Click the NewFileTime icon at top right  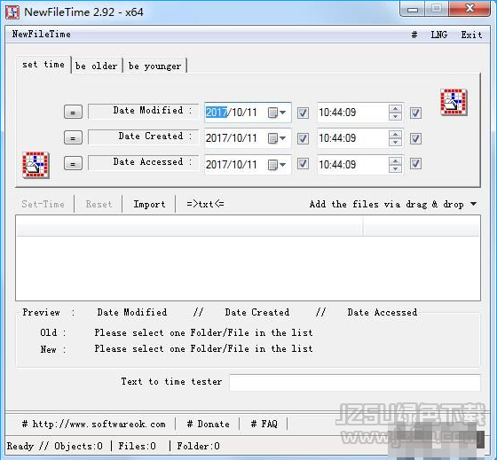coord(454,102)
